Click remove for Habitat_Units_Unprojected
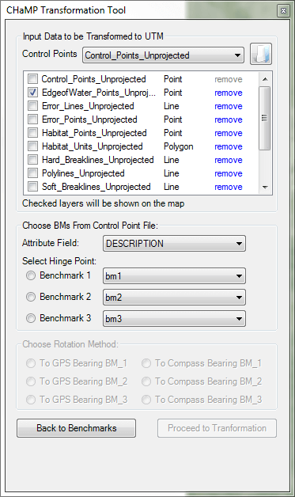This screenshot has height=497, width=295. tap(228, 146)
